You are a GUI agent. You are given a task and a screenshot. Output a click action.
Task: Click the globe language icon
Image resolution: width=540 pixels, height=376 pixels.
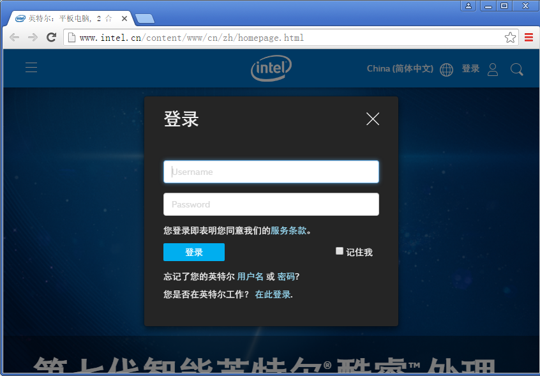click(x=446, y=70)
